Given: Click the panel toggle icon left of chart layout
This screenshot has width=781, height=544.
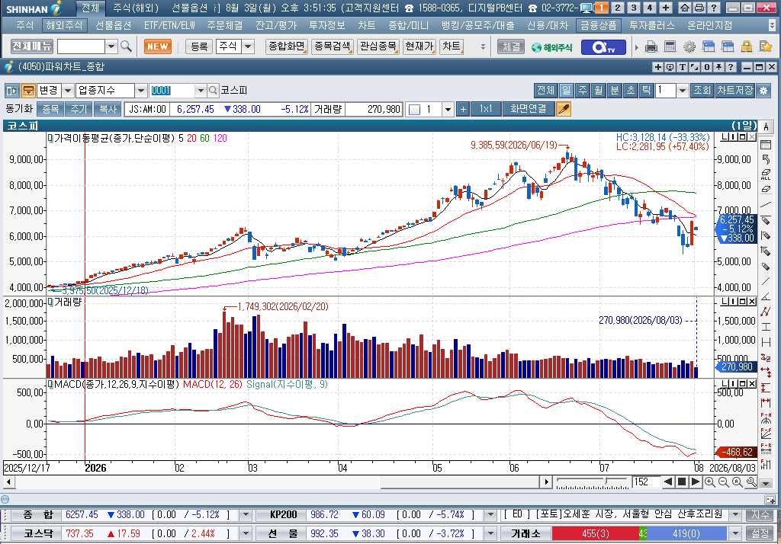Looking at the screenshot, I should click(12, 91).
